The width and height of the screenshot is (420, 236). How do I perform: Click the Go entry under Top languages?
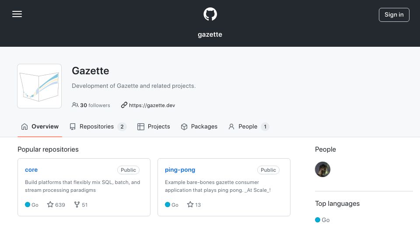click(x=322, y=220)
